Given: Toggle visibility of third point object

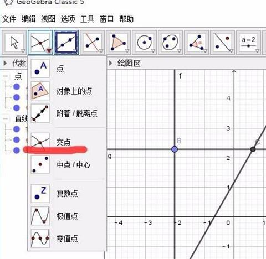Looking at the screenshot, I should click(x=17, y=108).
